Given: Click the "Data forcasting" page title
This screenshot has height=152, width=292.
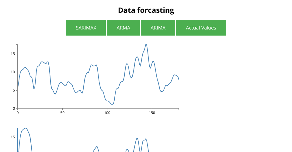Looking at the screenshot, I should click(146, 10).
